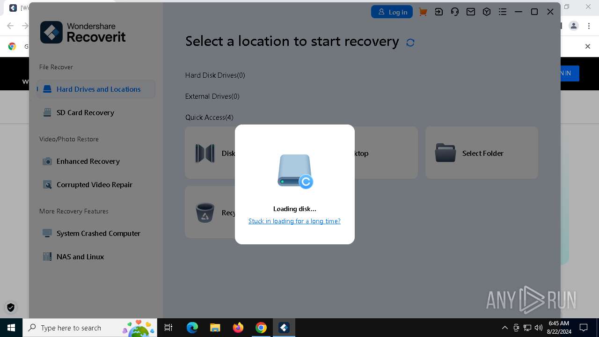This screenshot has width=599, height=337.
Task: Click the clock showing 6:45 AM
Action: tap(559, 328)
